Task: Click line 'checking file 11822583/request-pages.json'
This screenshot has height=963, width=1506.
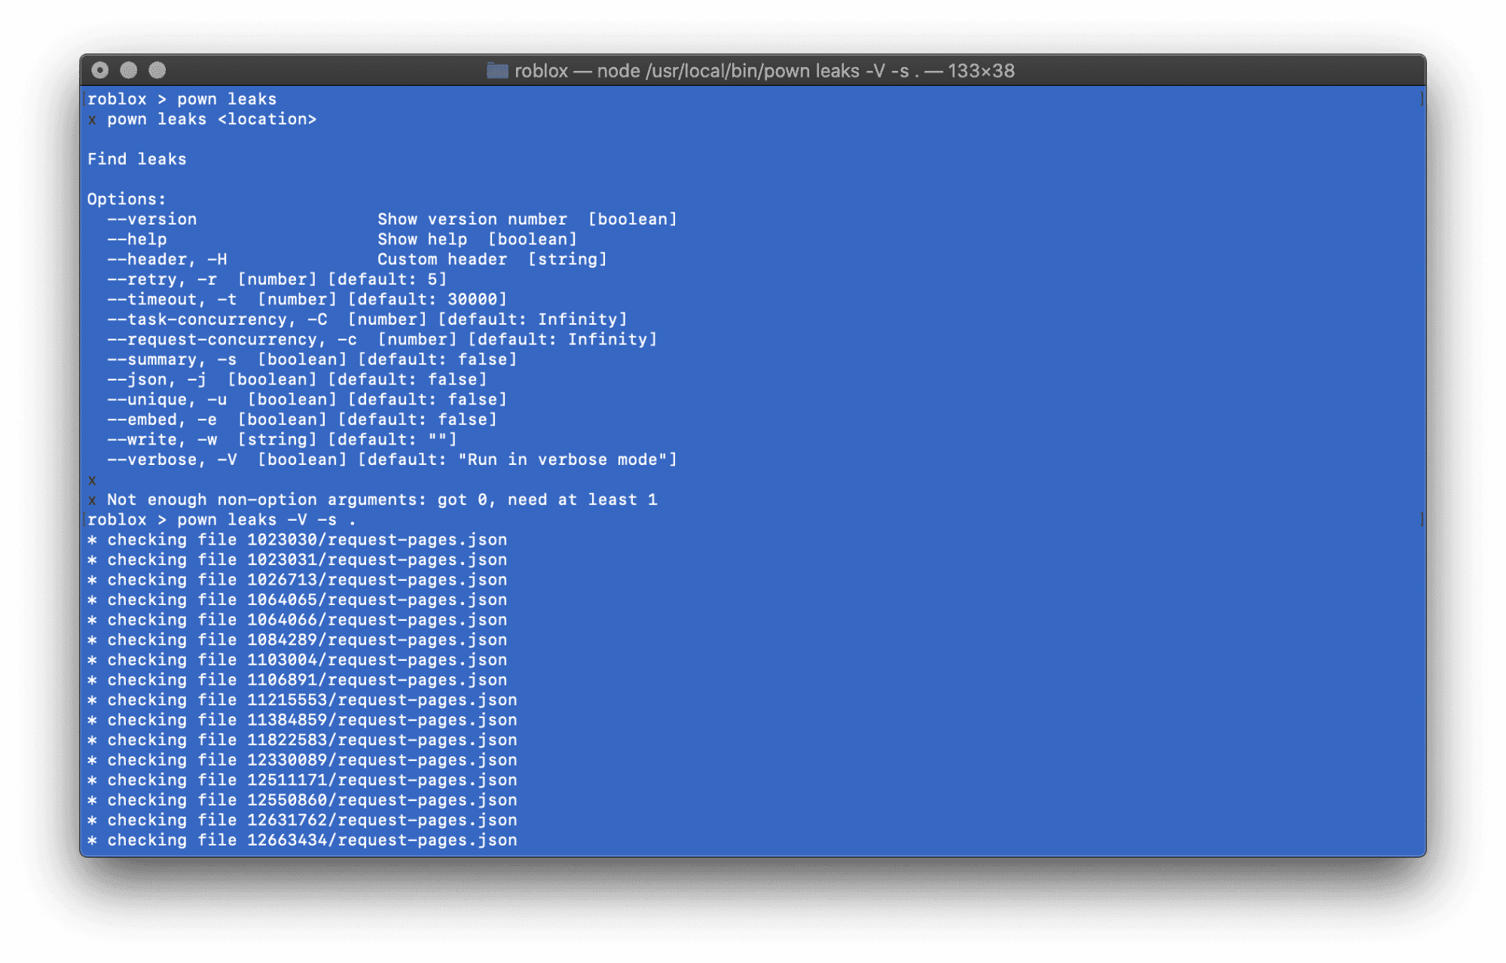Action: pos(302,740)
